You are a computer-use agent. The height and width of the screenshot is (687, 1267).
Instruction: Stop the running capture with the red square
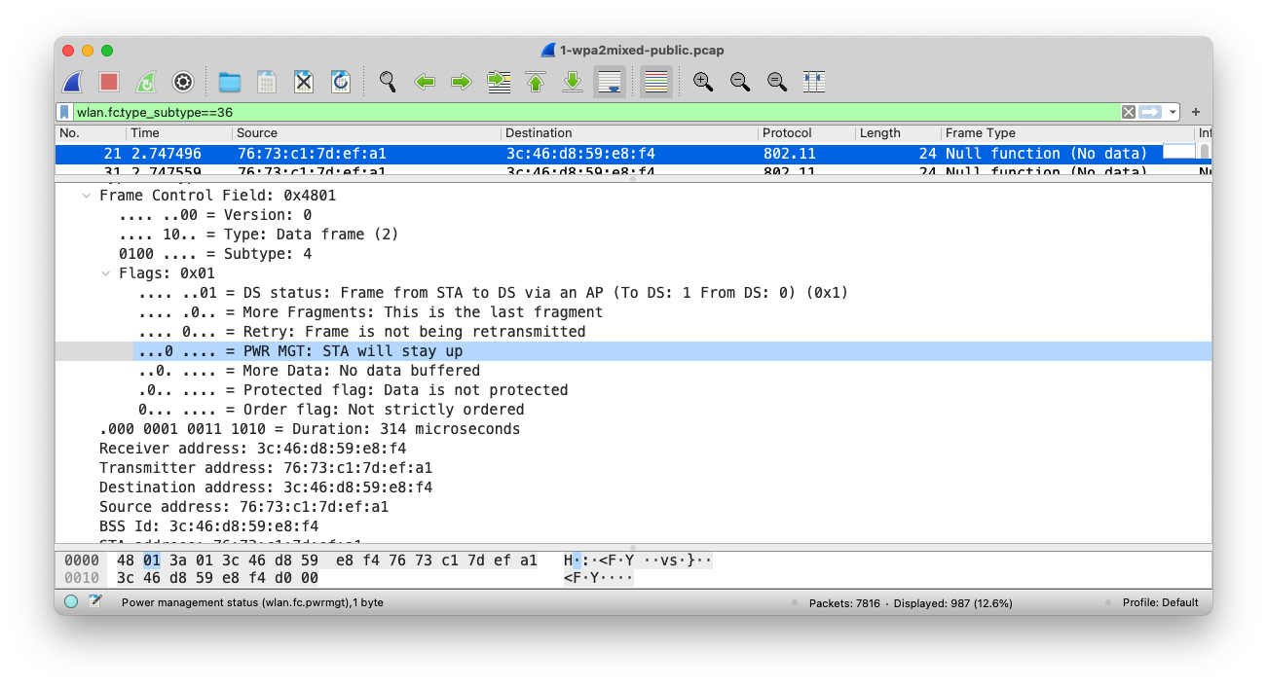pyautogui.click(x=109, y=82)
